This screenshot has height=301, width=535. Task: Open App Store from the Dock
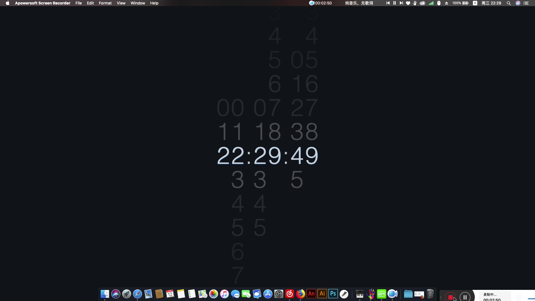tap(268, 294)
